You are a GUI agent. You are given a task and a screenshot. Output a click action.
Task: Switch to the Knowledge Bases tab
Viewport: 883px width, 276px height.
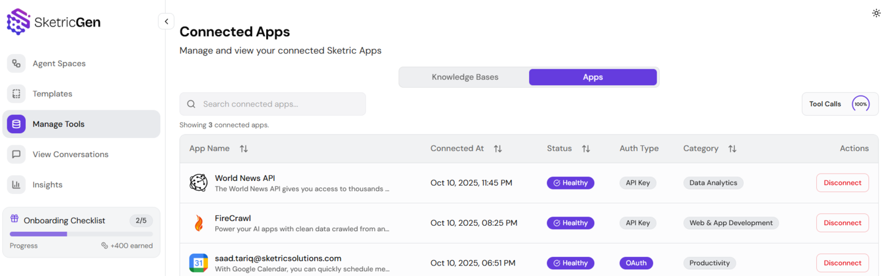pos(465,77)
